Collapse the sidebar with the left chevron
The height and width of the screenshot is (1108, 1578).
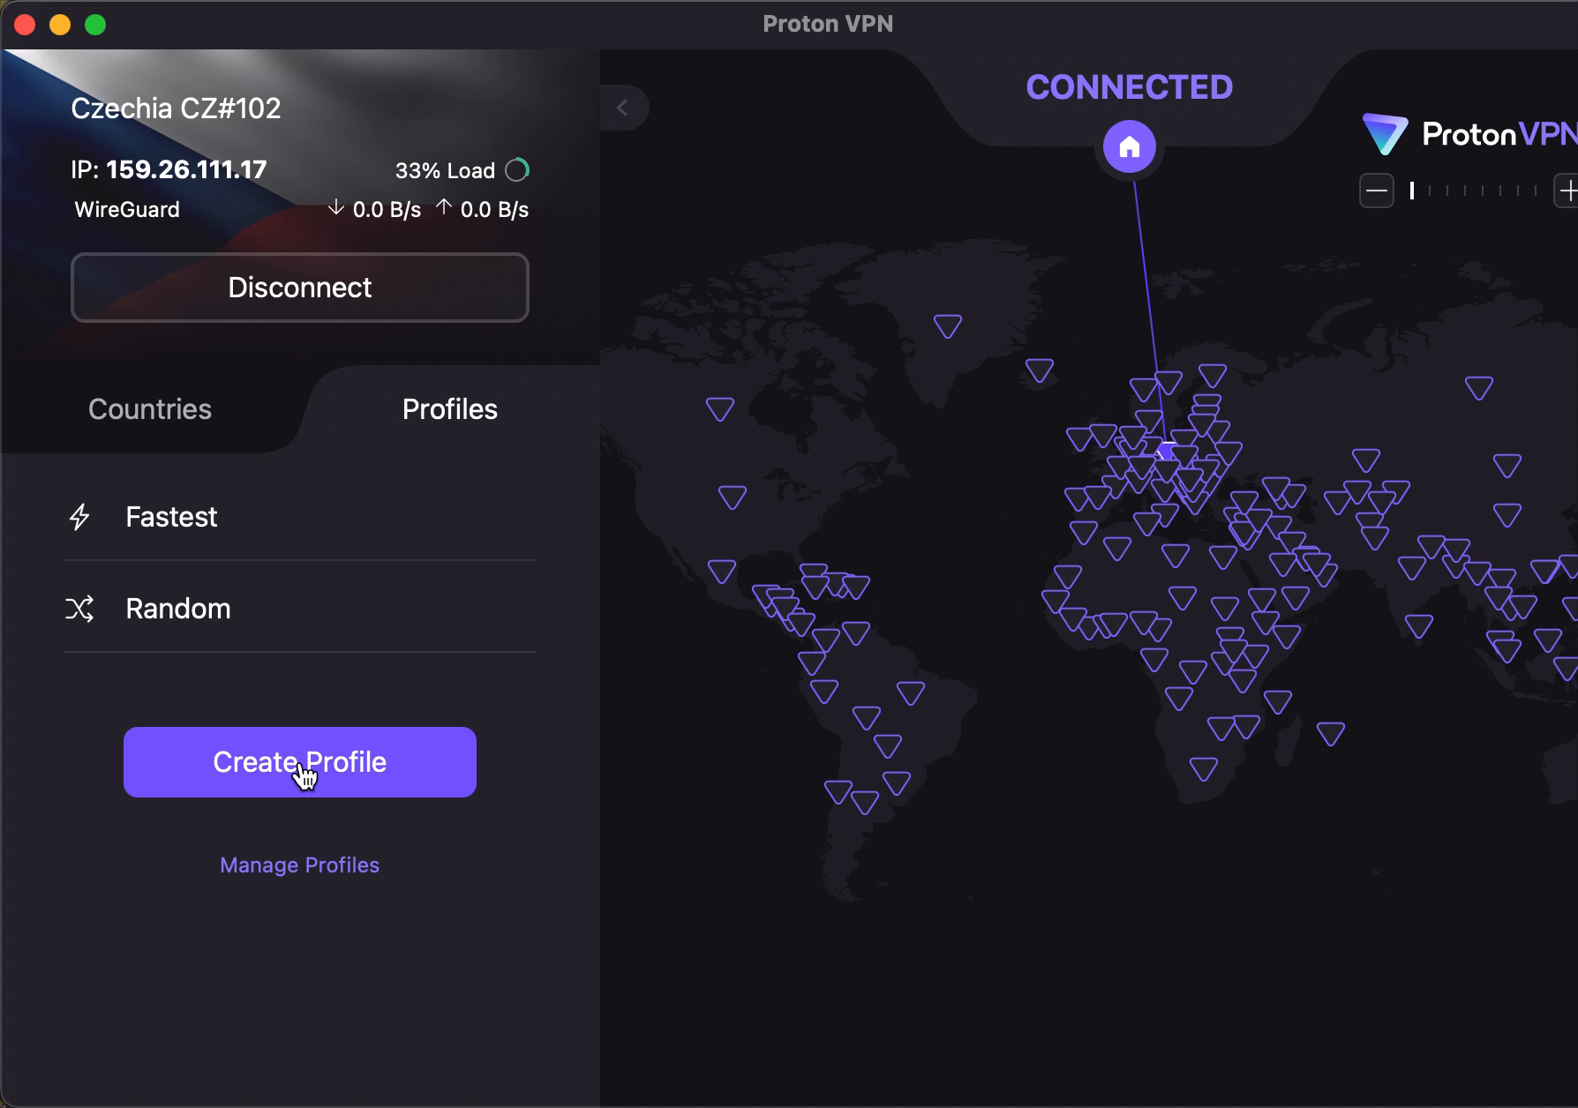623,108
